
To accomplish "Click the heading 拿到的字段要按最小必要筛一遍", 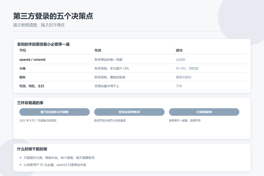I will (43, 44).
